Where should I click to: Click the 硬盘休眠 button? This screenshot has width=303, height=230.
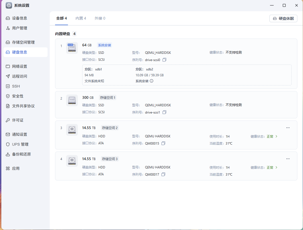click(283, 18)
